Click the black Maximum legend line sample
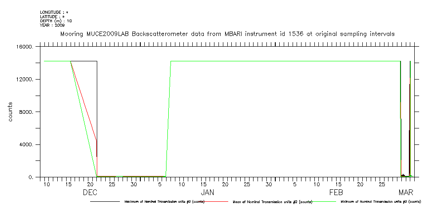This screenshot has width=448, height=224. coord(105,201)
